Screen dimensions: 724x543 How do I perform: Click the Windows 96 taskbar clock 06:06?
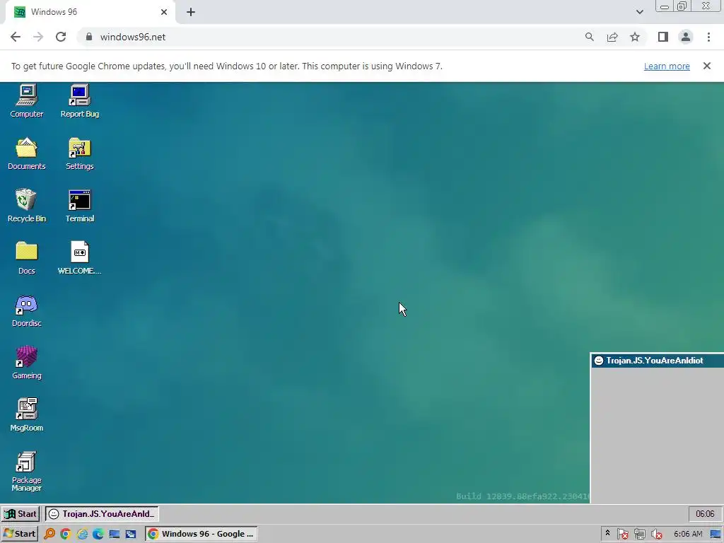705,514
